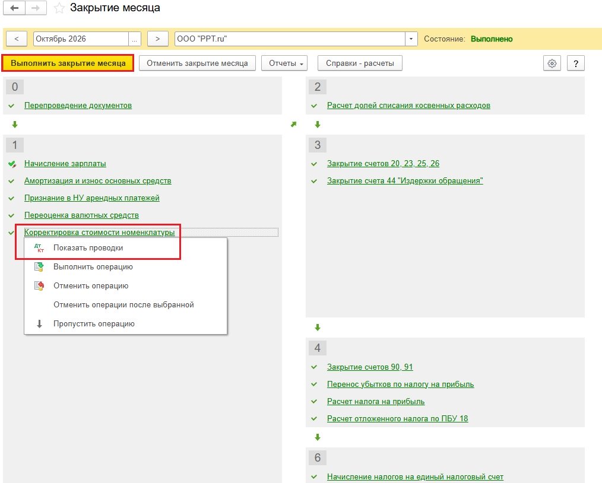This screenshot has width=602, height=483.
Task: Open Расчет долей списания косвенных расходов link
Action: coord(408,106)
